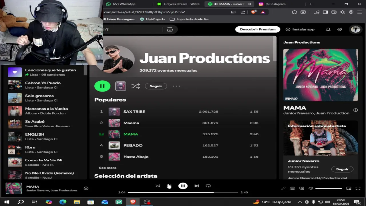Pause the song in player bar
The width and height of the screenshot is (366, 206).
[183, 186]
